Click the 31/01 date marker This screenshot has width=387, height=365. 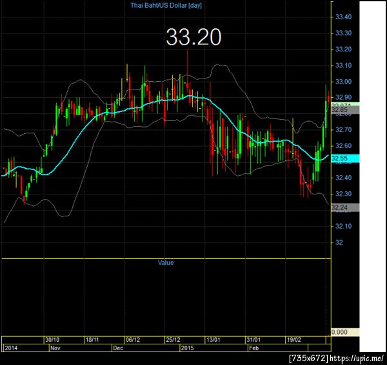253,340
